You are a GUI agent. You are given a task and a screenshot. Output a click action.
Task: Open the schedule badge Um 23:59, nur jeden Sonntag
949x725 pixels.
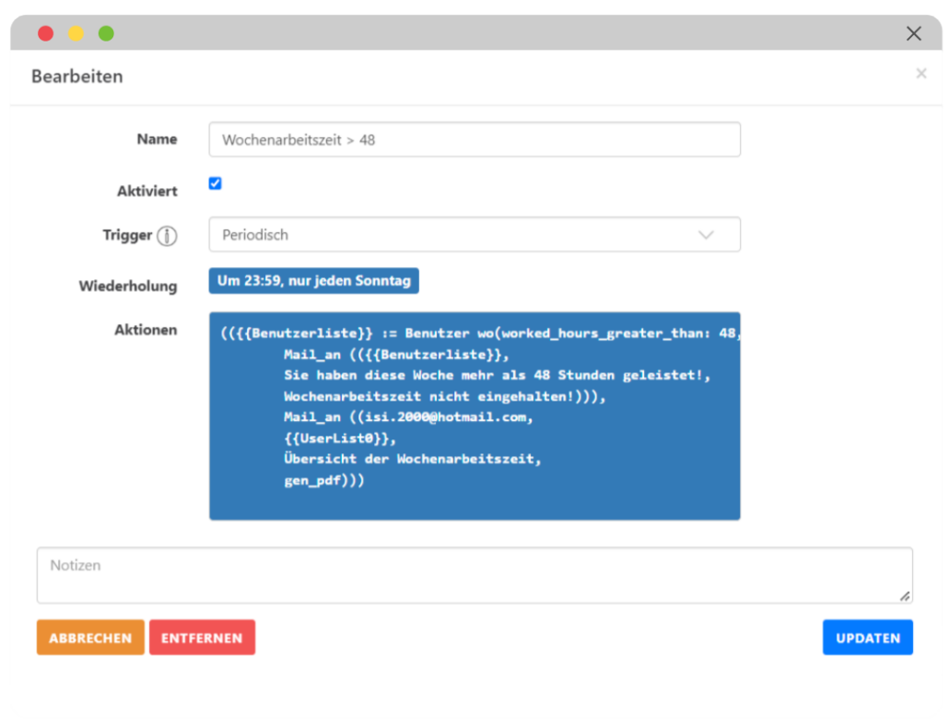[314, 281]
